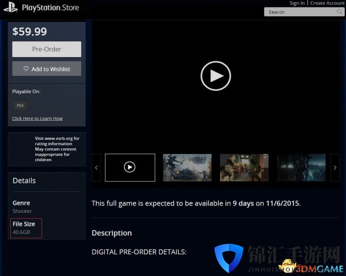The height and width of the screenshot is (276, 346).
Task: Click the search magnifier icon
Action: point(340,12)
